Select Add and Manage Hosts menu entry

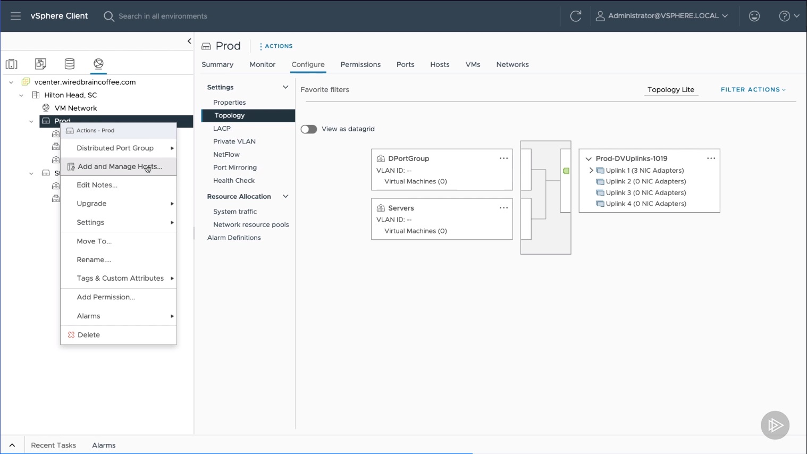tap(120, 166)
